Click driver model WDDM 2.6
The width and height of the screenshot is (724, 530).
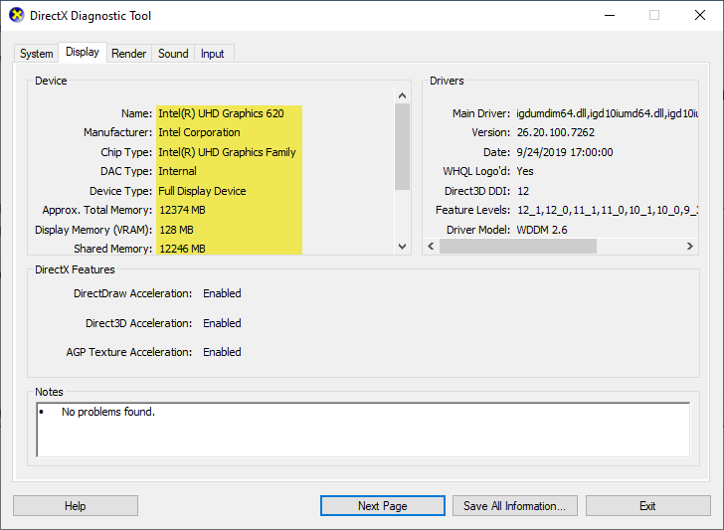click(x=542, y=230)
